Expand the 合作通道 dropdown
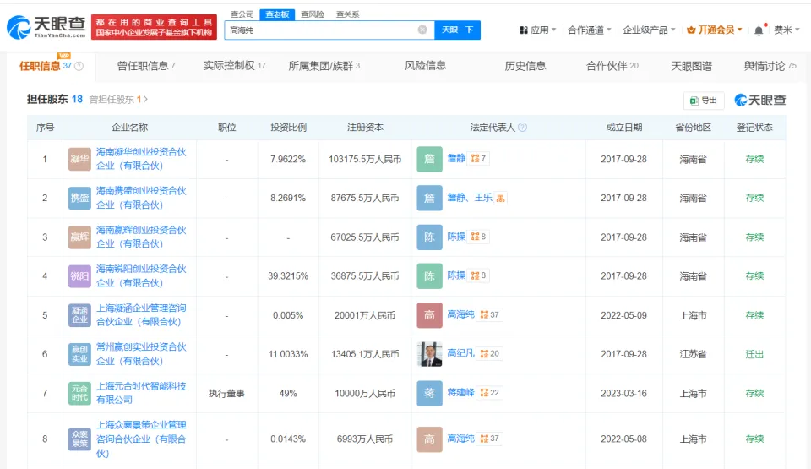Screen dimensions: 811x469 [x=590, y=30]
